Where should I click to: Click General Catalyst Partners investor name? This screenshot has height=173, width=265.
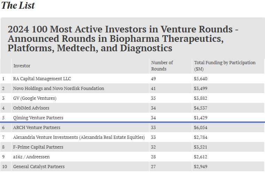(x=39, y=166)
